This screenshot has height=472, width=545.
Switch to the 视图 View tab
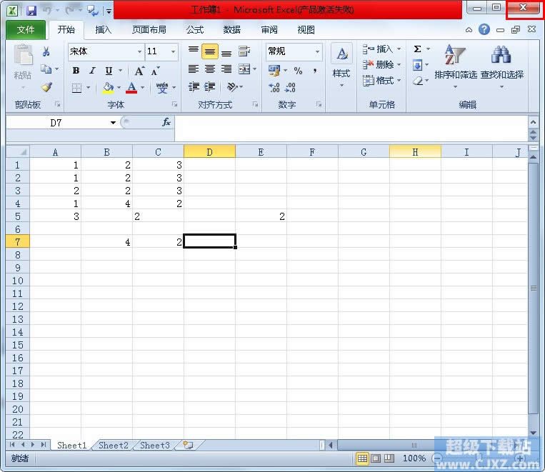[306, 30]
